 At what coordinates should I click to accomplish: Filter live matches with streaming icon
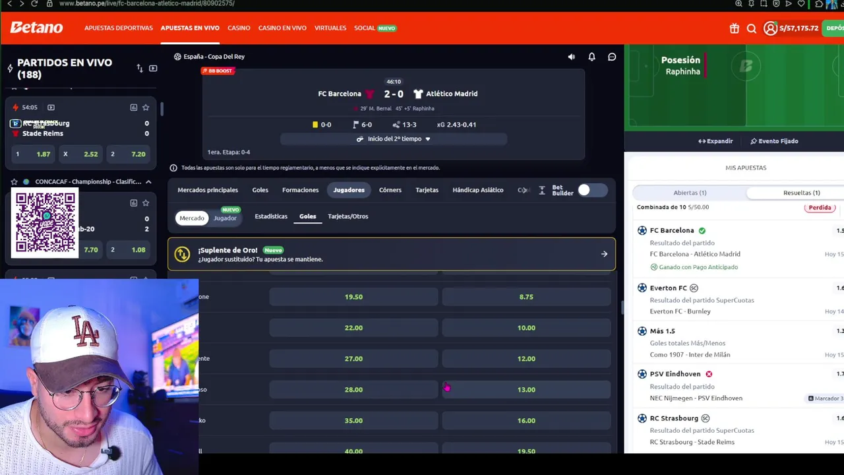tap(153, 69)
